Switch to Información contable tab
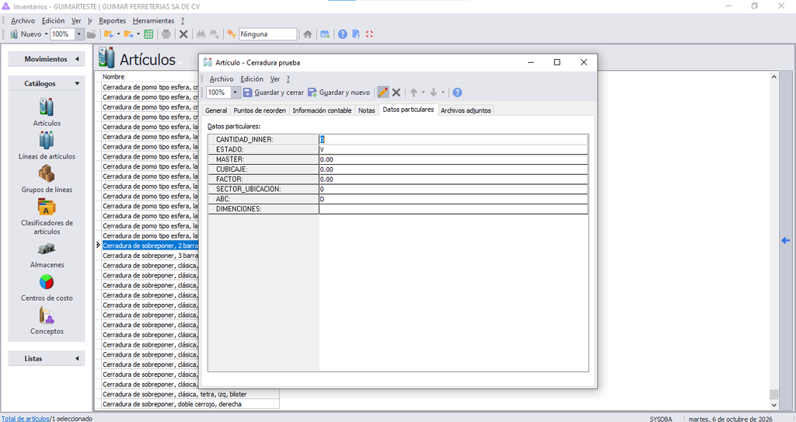 tap(322, 110)
